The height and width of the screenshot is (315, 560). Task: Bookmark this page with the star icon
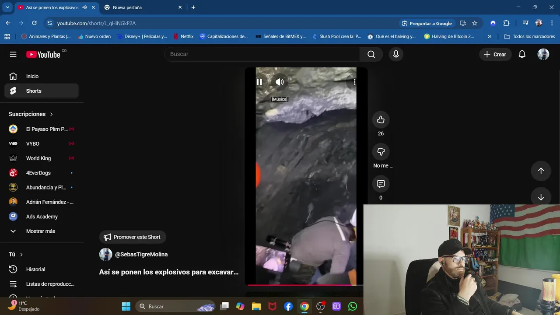coord(475,23)
